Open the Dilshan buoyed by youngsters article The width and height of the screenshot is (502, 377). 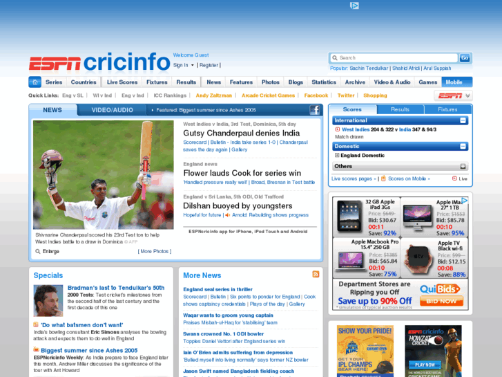coord(238,205)
